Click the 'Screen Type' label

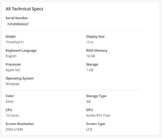click(96, 124)
